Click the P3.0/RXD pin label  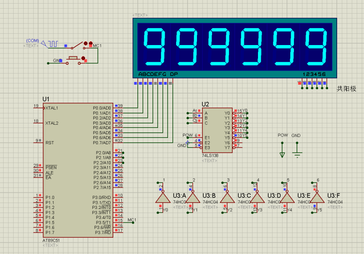(x=101, y=198)
